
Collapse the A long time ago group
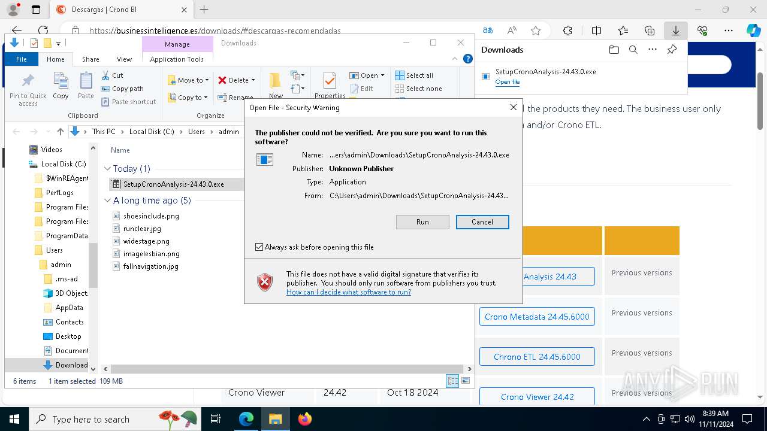[108, 201]
